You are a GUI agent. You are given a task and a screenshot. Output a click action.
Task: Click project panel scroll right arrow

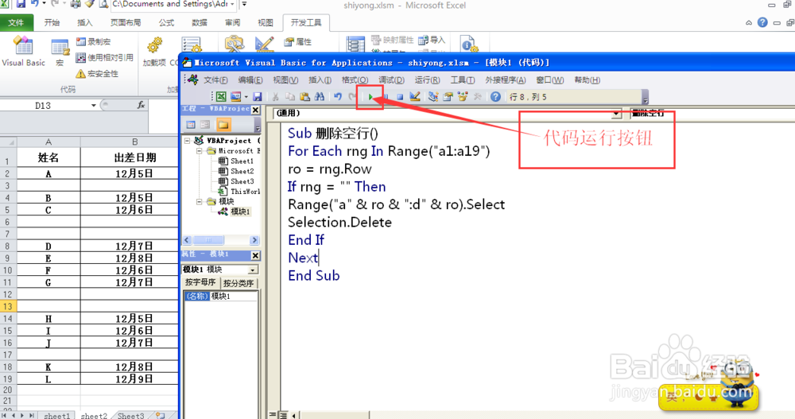(254, 240)
